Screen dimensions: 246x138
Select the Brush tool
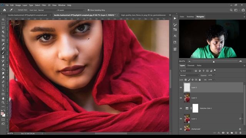[3, 53]
